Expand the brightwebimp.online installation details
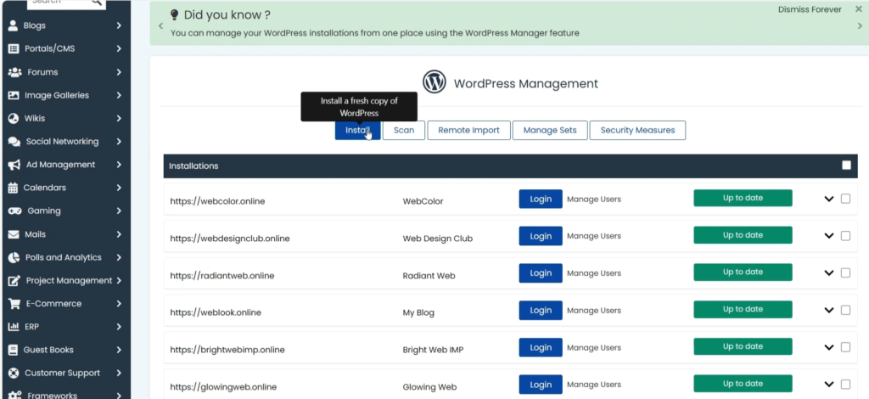The image size is (869, 399). coord(829,347)
